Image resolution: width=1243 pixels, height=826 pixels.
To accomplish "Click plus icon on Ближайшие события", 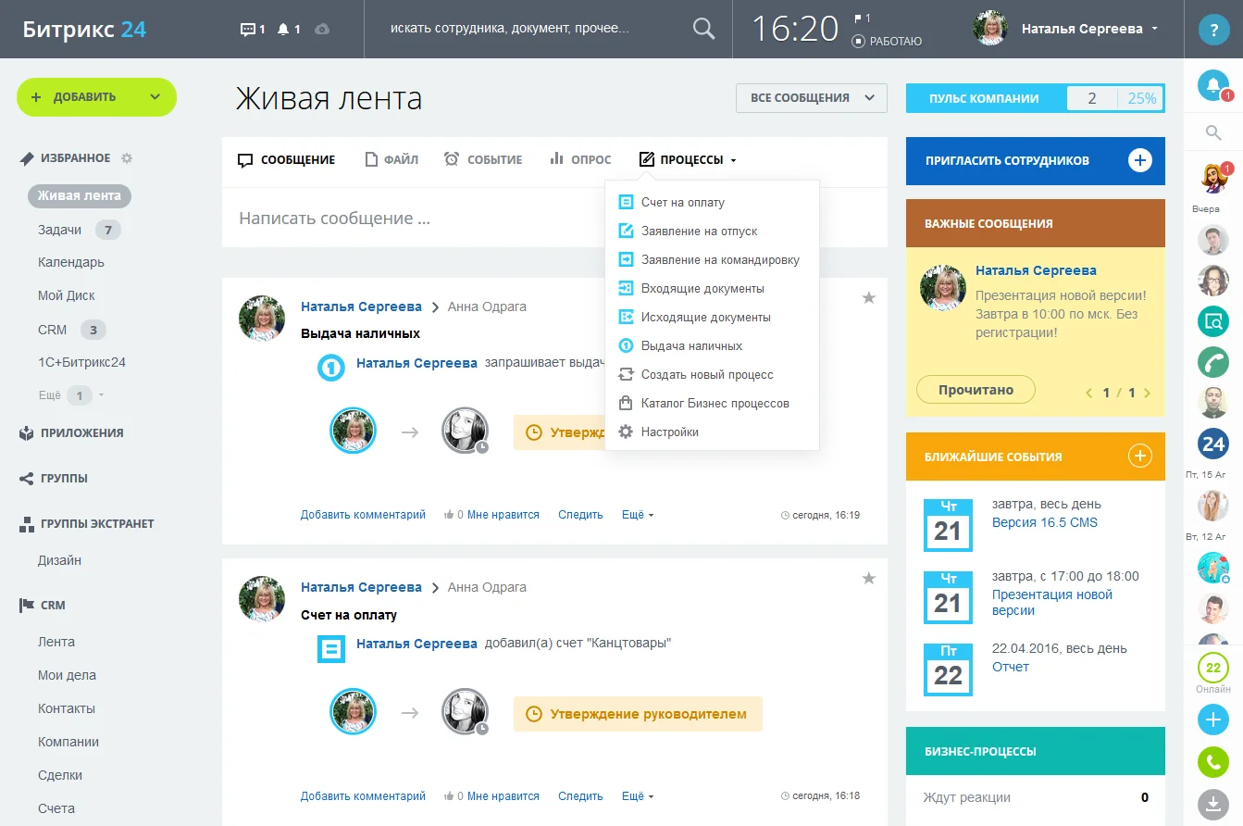I will pos(1140,457).
